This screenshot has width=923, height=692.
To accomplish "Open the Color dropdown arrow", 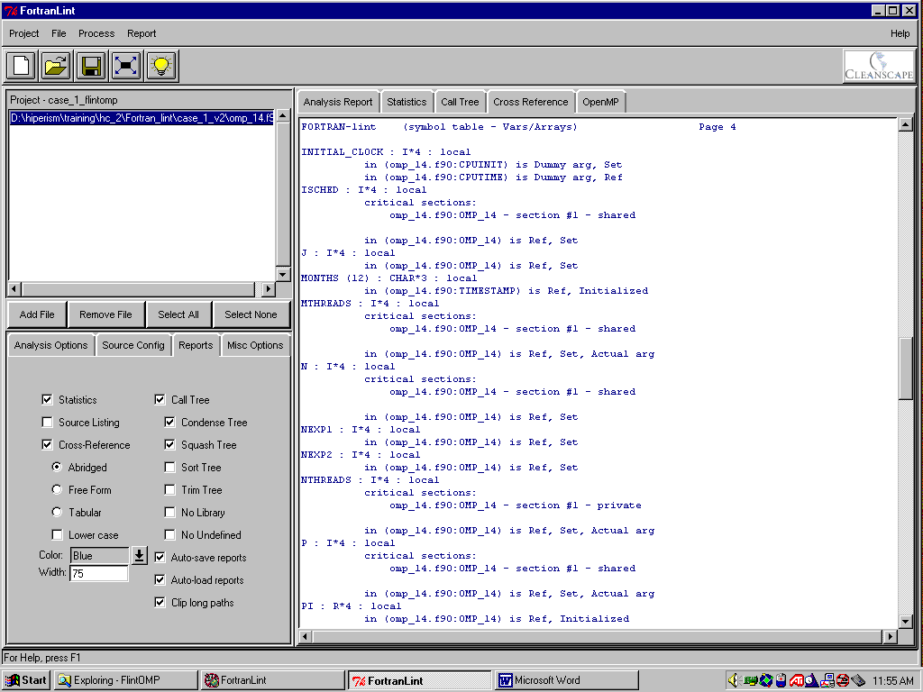I will tap(139, 555).
